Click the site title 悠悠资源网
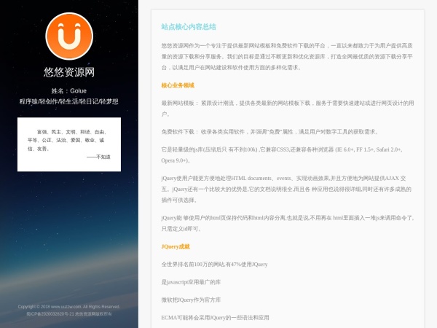The width and height of the screenshot is (437, 328). click(x=69, y=72)
